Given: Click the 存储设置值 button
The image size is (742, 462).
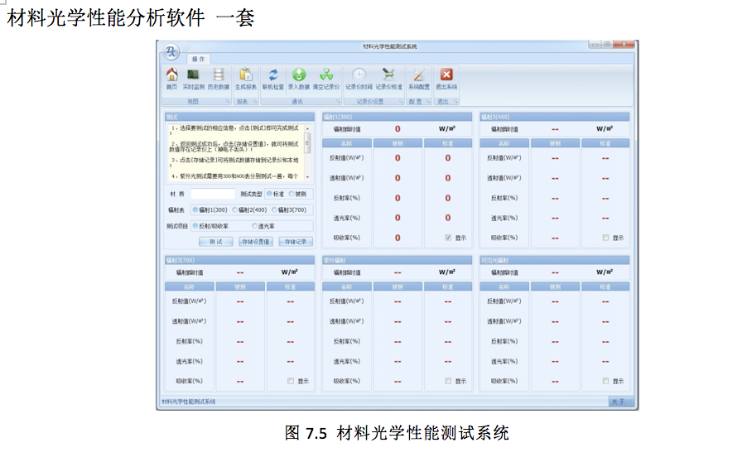Looking at the screenshot, I should coord(256,242).
